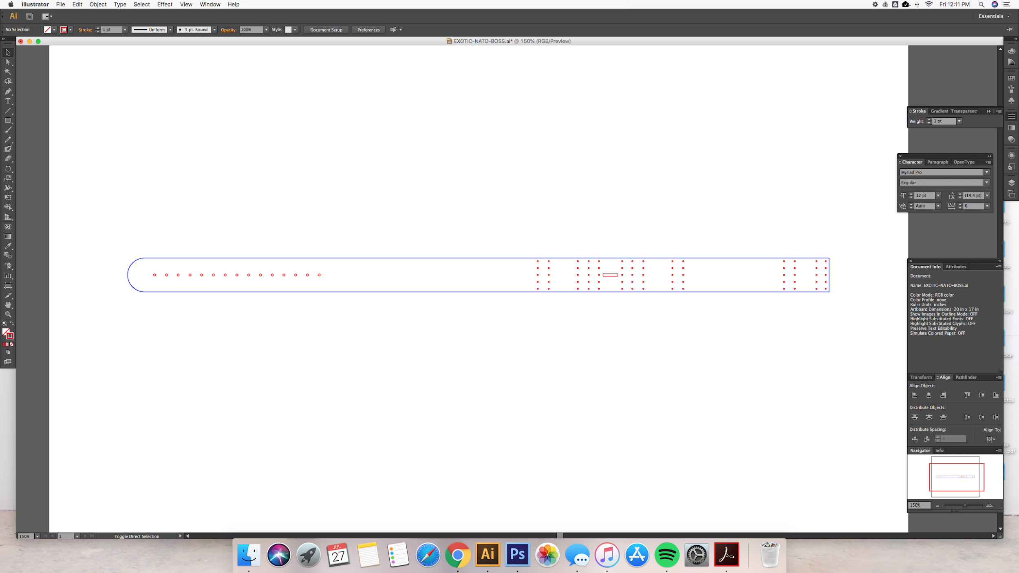The width and height of the screenshot is (1019, 573).
Task: Click Horizontal Align Center icon
Action: (929, 395)
